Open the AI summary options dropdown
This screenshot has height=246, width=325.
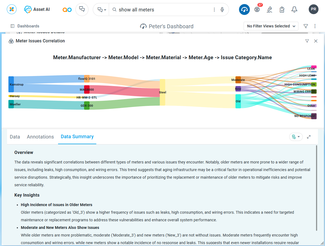point(296,137)
